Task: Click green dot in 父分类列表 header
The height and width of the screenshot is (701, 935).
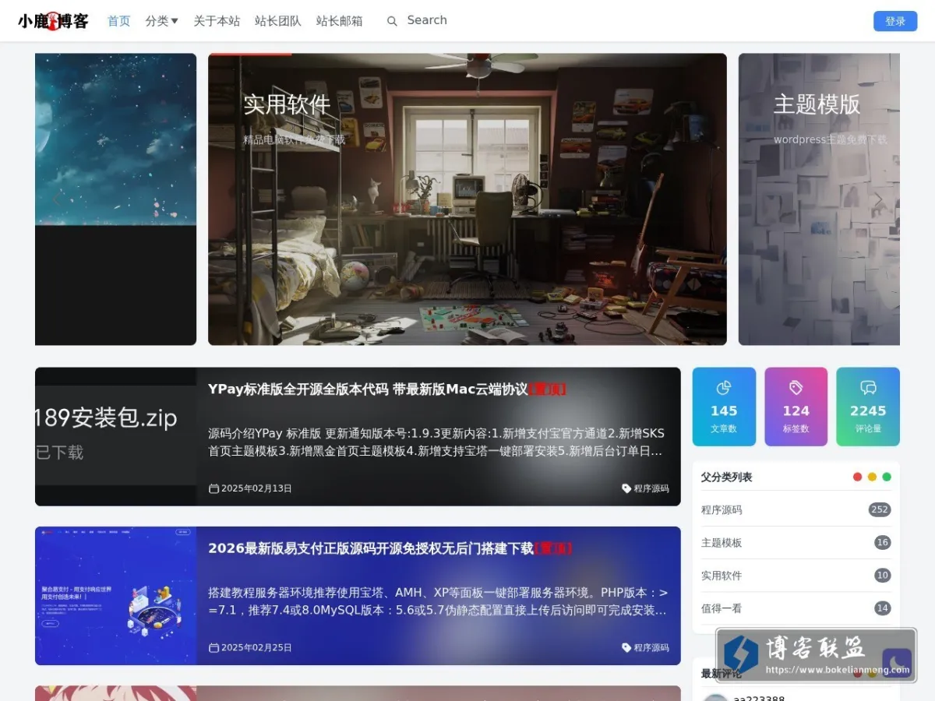Action: [887, 477]
